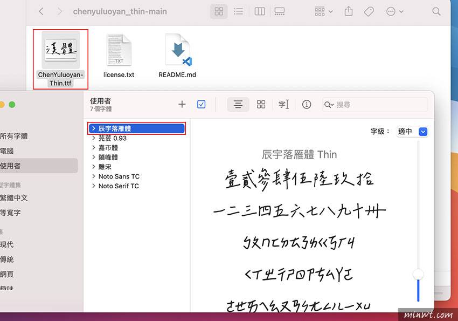458x321 pixels.
Task: Click the font size slider knob
Action: point(418,275)
